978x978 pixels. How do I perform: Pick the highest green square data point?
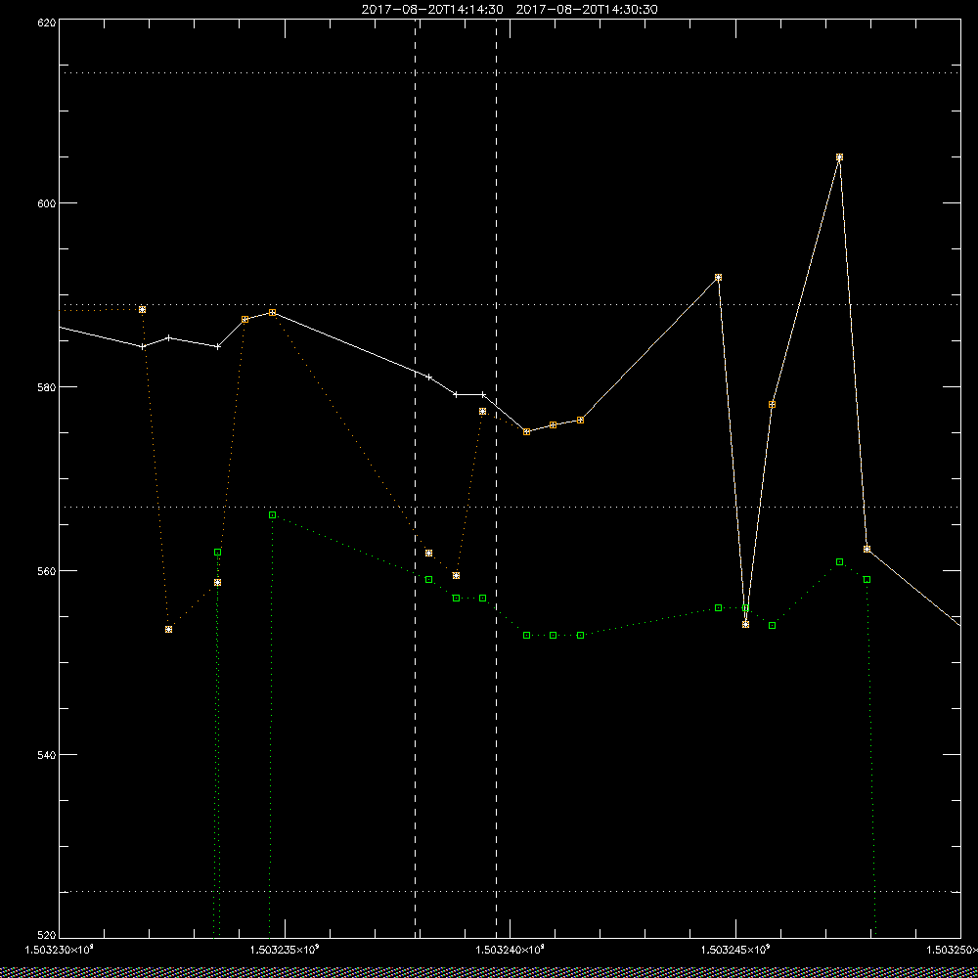(273, 515)
